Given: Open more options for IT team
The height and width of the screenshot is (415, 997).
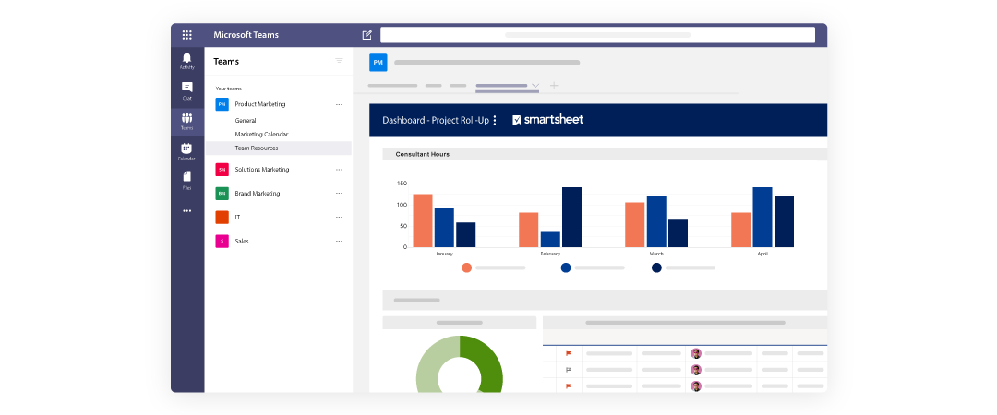Looking at the screenshot, I should click(x=339, y=218).
